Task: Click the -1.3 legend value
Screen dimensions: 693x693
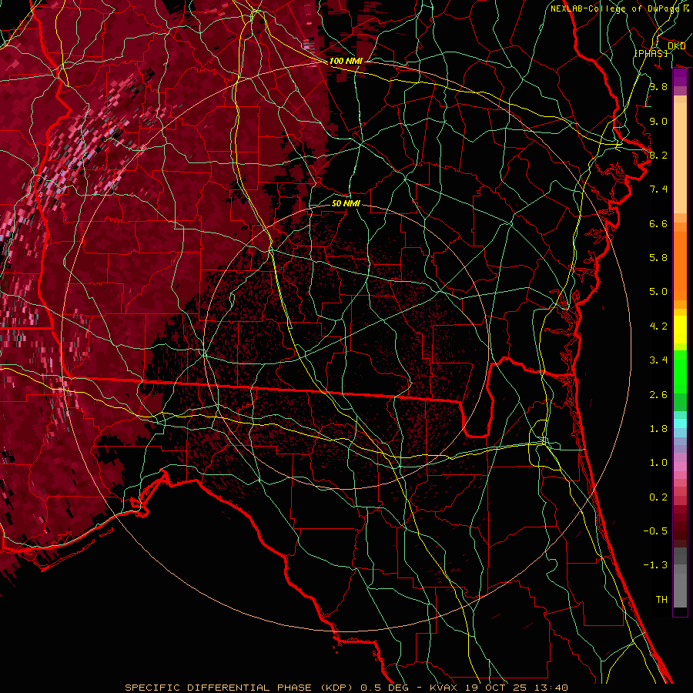Action: tap(655, 565)
